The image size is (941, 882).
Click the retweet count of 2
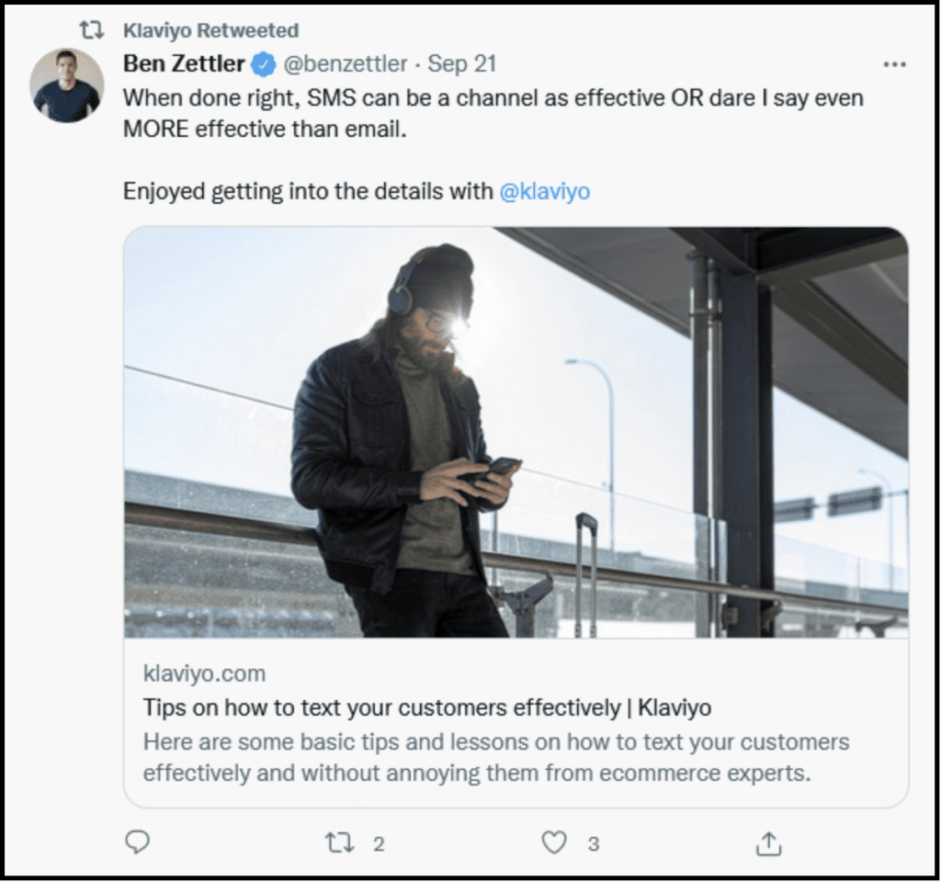(x=378, y=843)
